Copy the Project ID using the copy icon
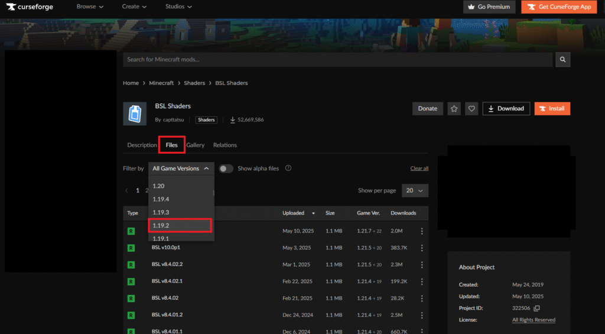The height and width of the screenshot is (334, 605). (536, 309)
